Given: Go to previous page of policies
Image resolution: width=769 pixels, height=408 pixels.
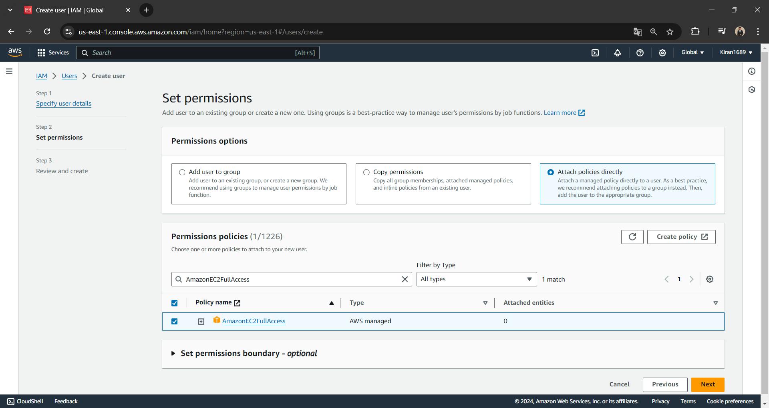Looking at the screenshot, I should (x=666, y=279).
